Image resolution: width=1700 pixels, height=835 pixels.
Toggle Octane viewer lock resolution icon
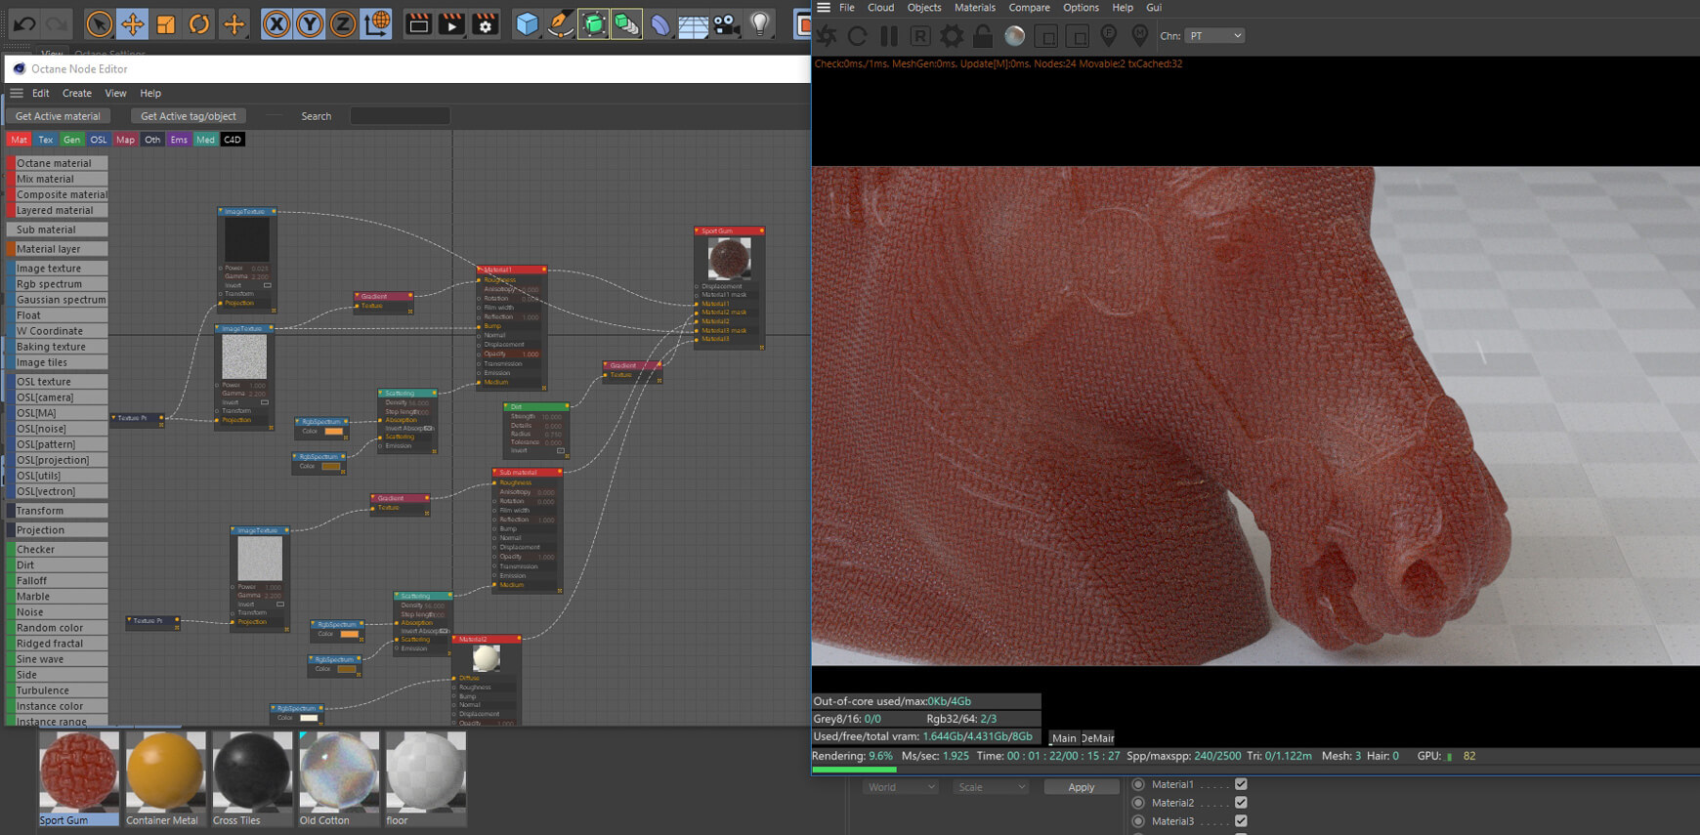pos(983,36)
